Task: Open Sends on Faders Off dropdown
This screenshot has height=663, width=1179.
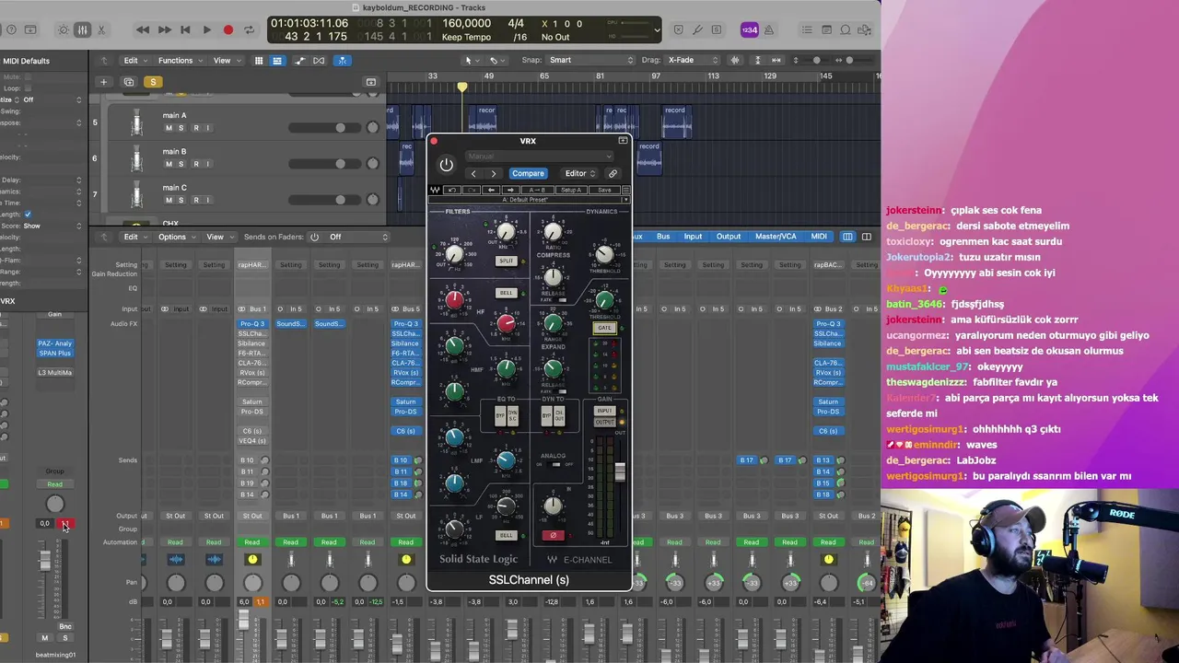Action: pos(358,237)
